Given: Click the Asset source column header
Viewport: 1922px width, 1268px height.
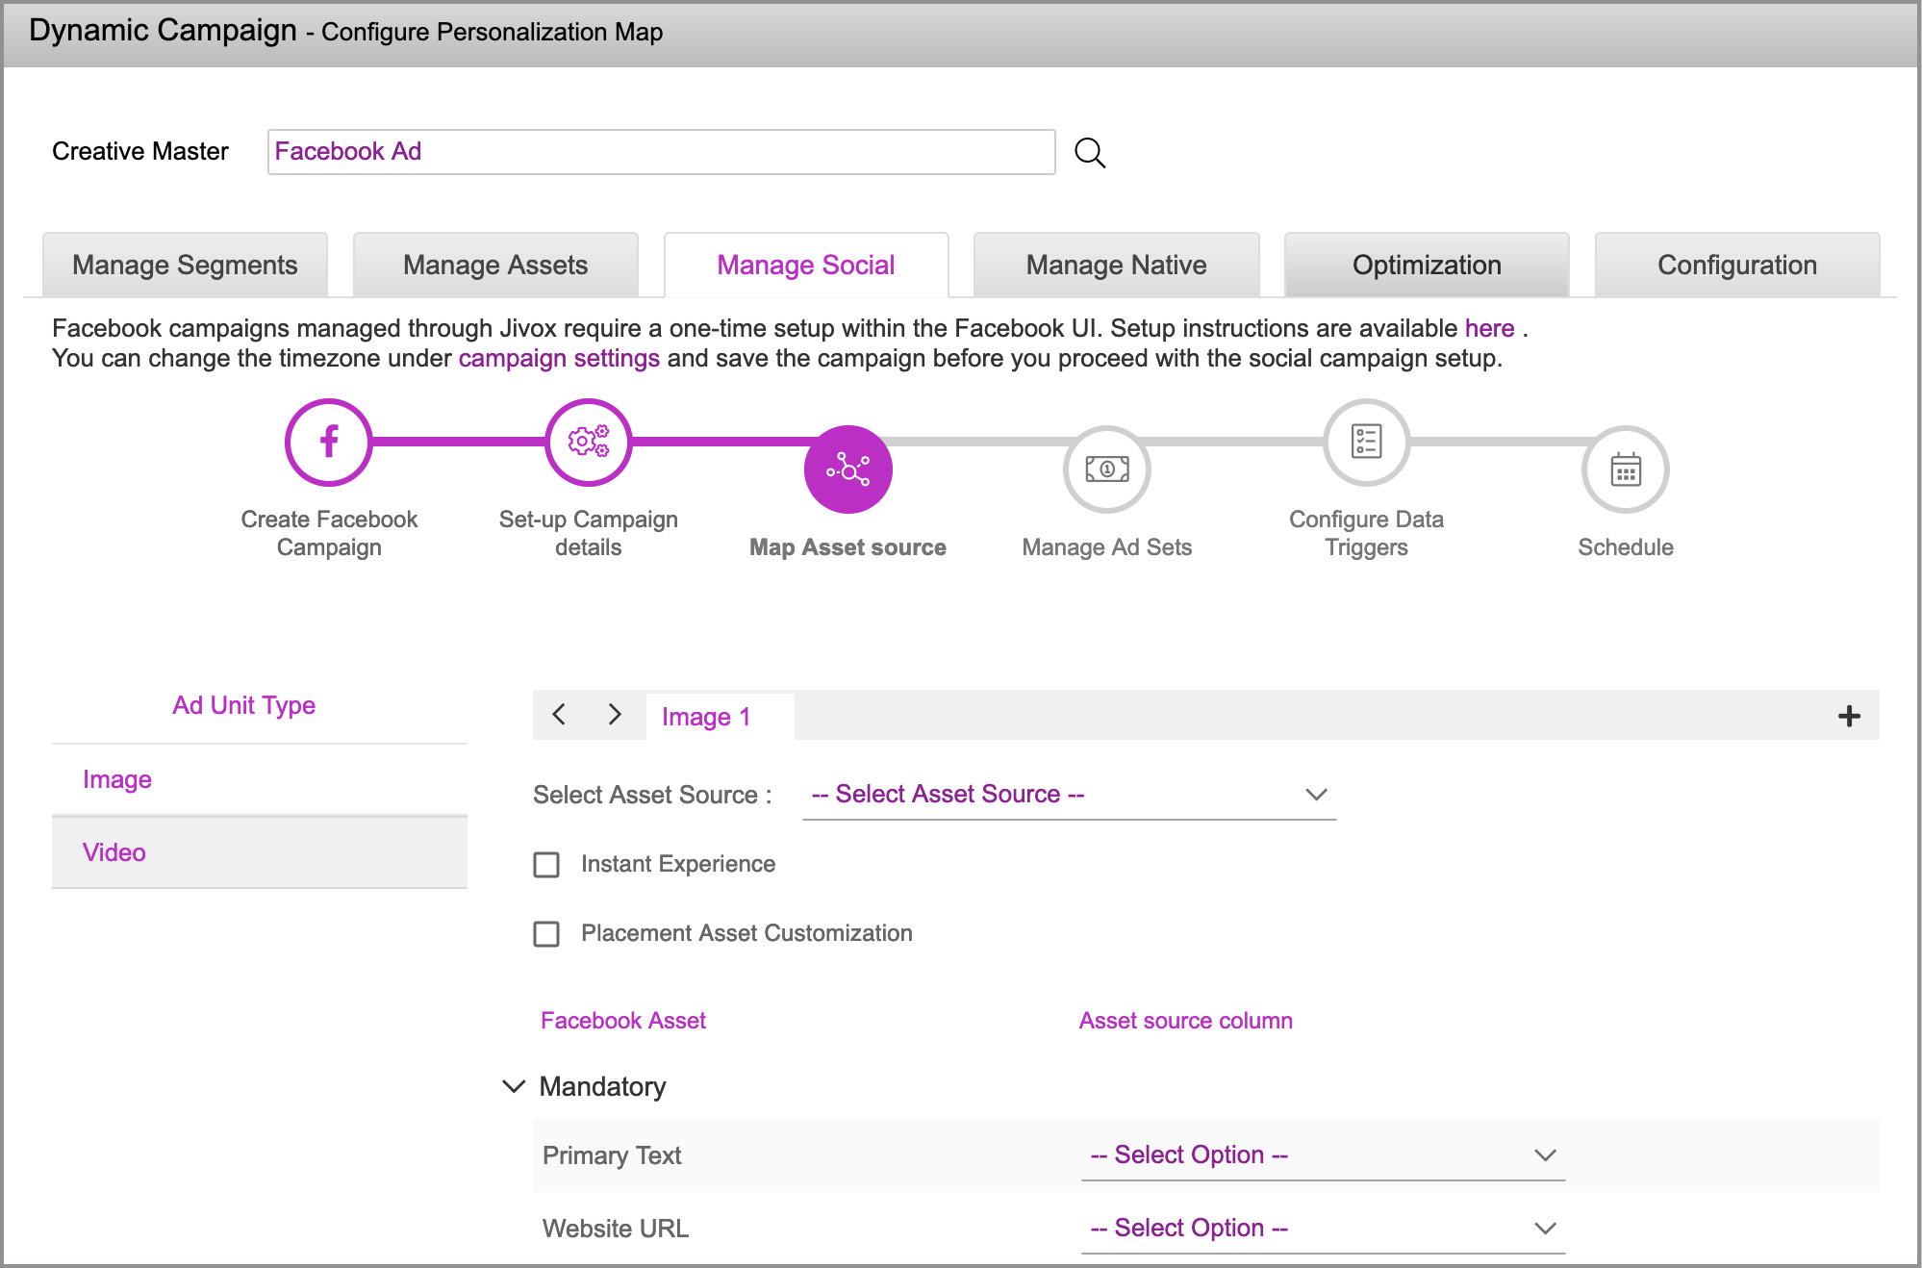Looking at the screenshot, I should [1186, 1021].
